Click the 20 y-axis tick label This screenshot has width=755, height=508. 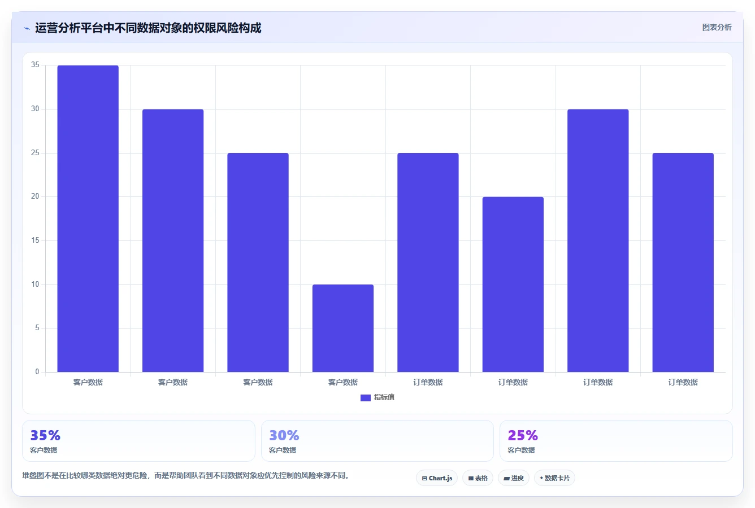(35, 196)
